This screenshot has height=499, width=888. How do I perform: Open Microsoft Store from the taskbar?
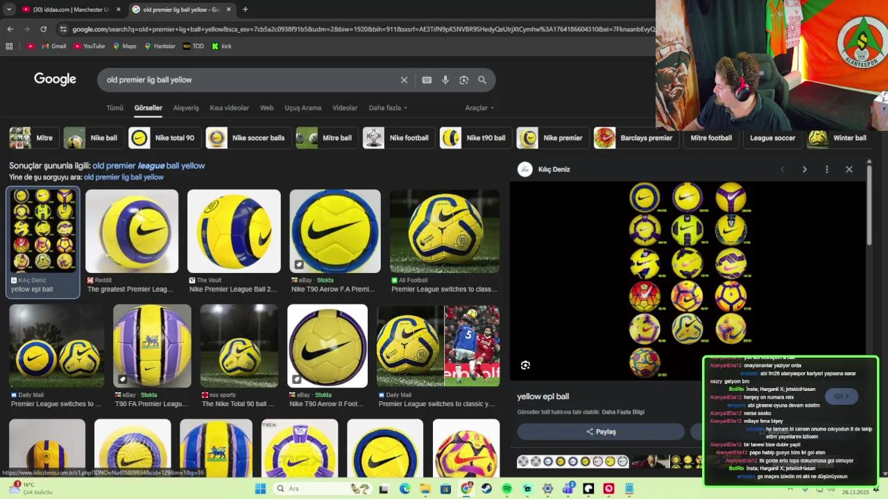(445, 489)
